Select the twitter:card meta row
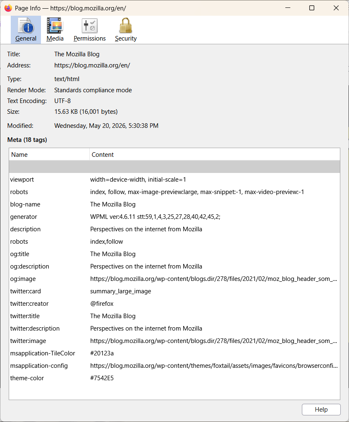 pos(174,291)
